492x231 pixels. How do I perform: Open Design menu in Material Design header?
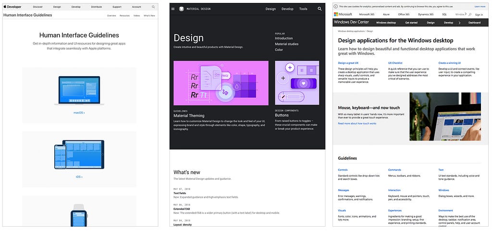coord(271,9)
